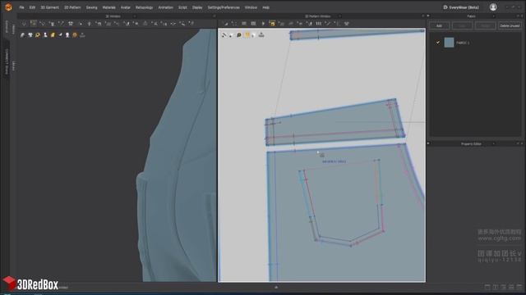Click the avatar head display icon in 3D view
Viewport: 526px width, 295px height.
(67, 34)
